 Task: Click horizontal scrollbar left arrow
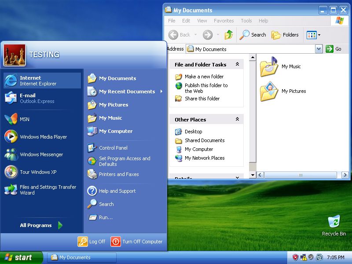[x=260, y=175]
